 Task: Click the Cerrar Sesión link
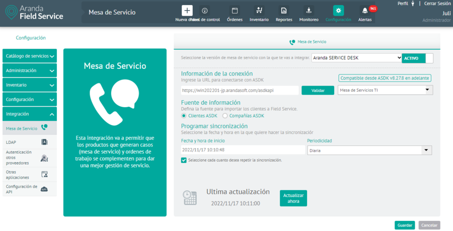coord(437,4)
